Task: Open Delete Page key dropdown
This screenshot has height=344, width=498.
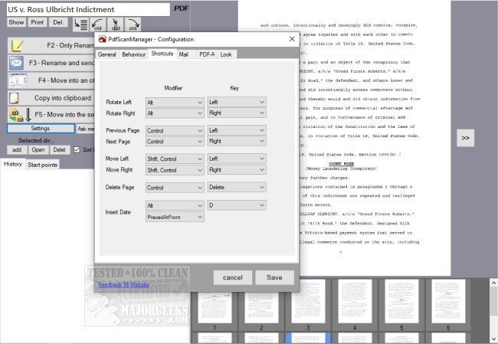Action: click(x=237, y=187)
